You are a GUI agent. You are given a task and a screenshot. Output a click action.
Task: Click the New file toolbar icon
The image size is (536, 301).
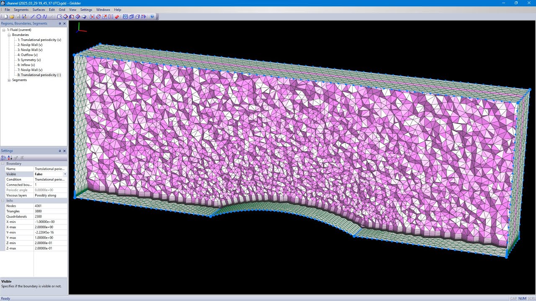(x=6, y=17)
